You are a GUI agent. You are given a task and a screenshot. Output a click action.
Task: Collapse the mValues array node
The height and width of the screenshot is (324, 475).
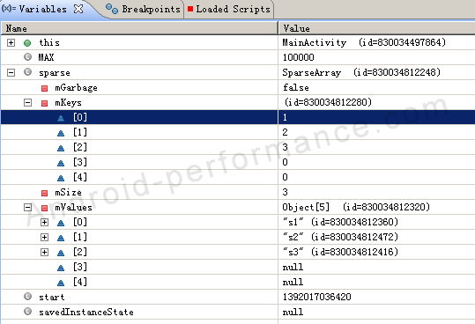click(x=27, y=208)
